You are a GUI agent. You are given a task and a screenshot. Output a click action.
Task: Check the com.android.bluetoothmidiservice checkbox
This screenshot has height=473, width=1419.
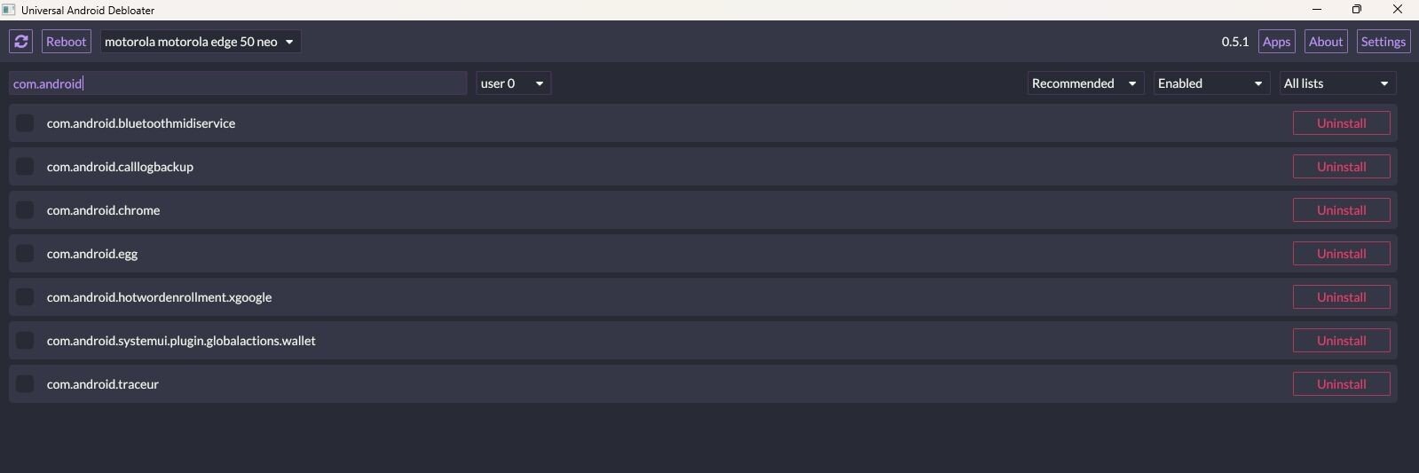25,123
